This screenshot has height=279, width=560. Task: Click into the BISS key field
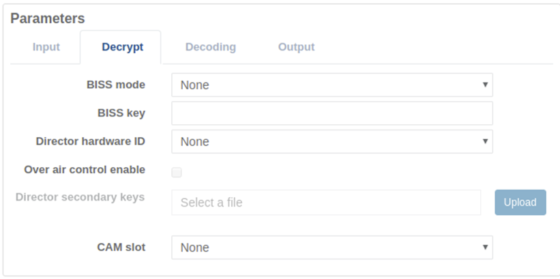(x=331, y=113)
